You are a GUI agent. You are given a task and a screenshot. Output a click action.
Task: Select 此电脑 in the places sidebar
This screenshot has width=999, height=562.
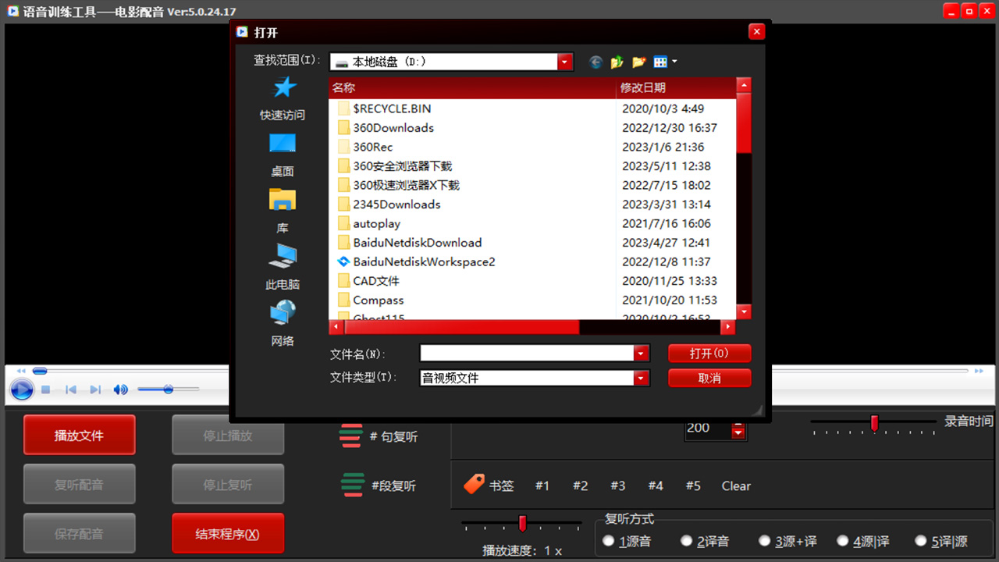pyautogui.click(x=283, y=265)
